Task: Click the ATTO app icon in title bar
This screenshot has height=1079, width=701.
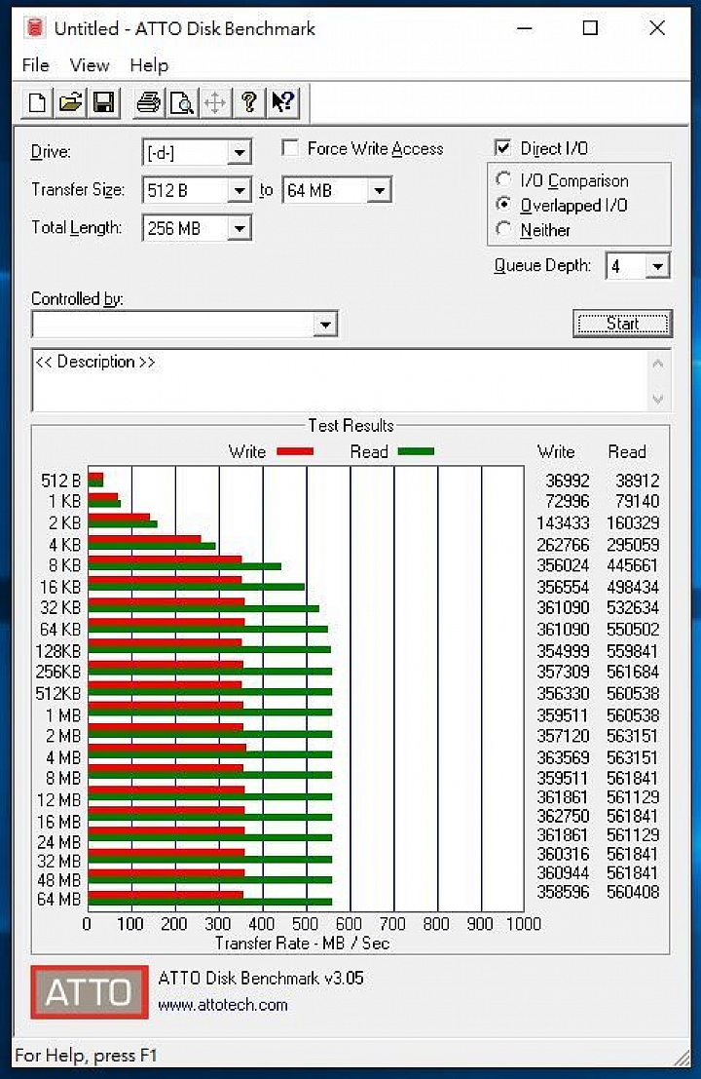Action: [34, 28]
